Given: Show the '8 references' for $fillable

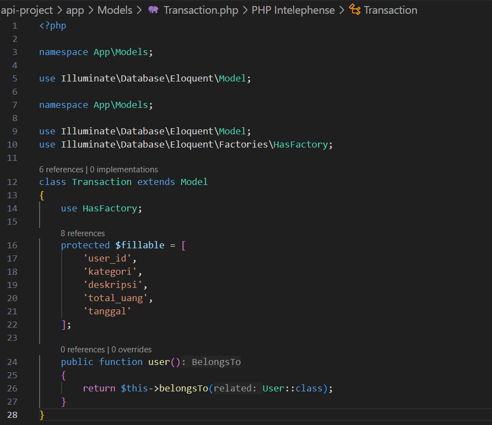Looking at the screenshot, I should coord(83,233).
